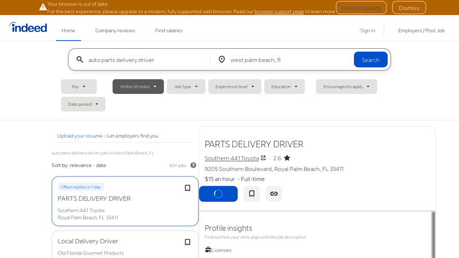Screen dimensions: 459x258
Task: Bookmark the Parts Delivery Driver listing
Action: 187,188
